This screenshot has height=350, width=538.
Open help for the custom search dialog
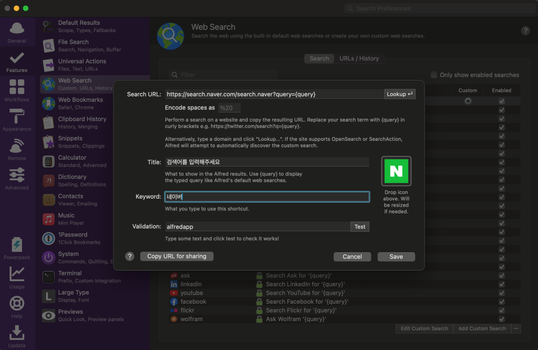(130, 256)
